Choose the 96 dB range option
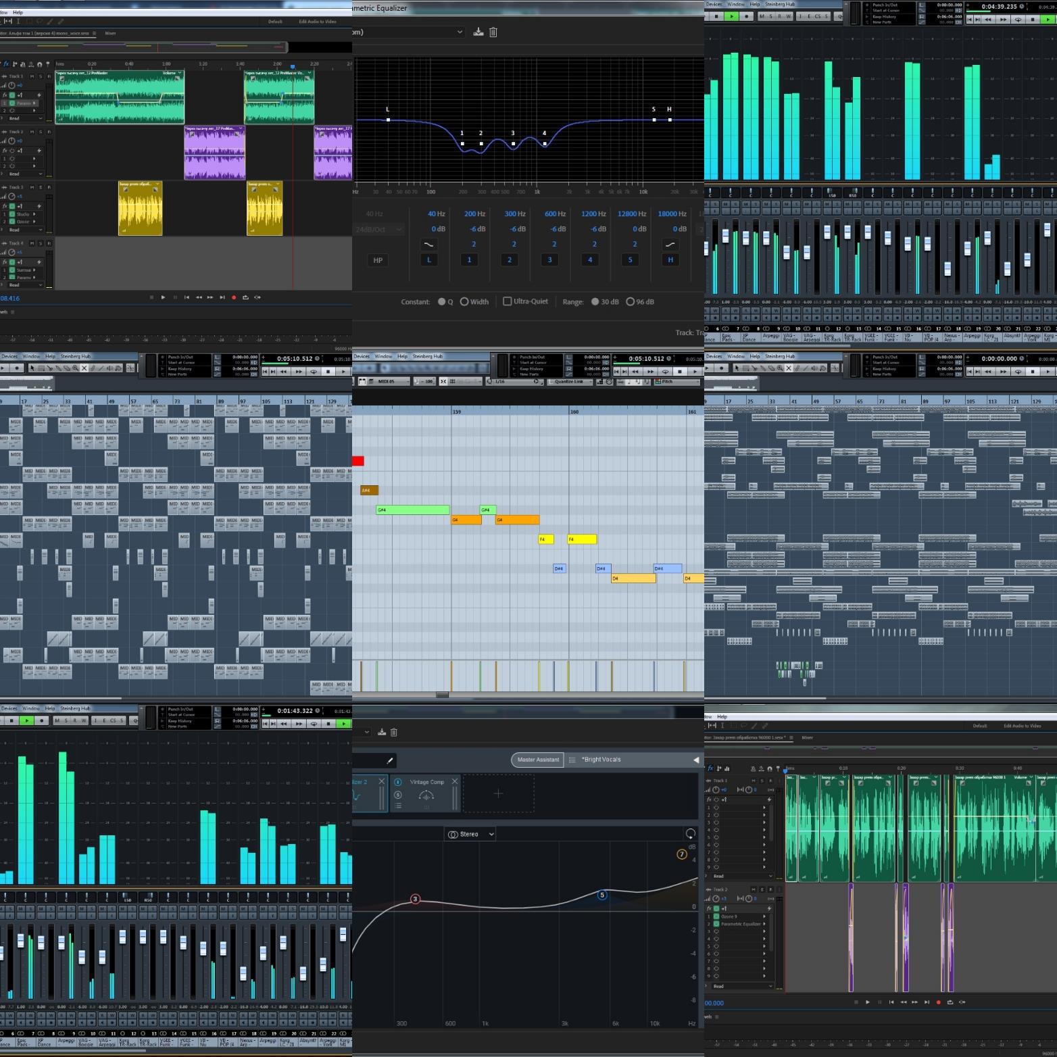 click(x=630, y=302)
